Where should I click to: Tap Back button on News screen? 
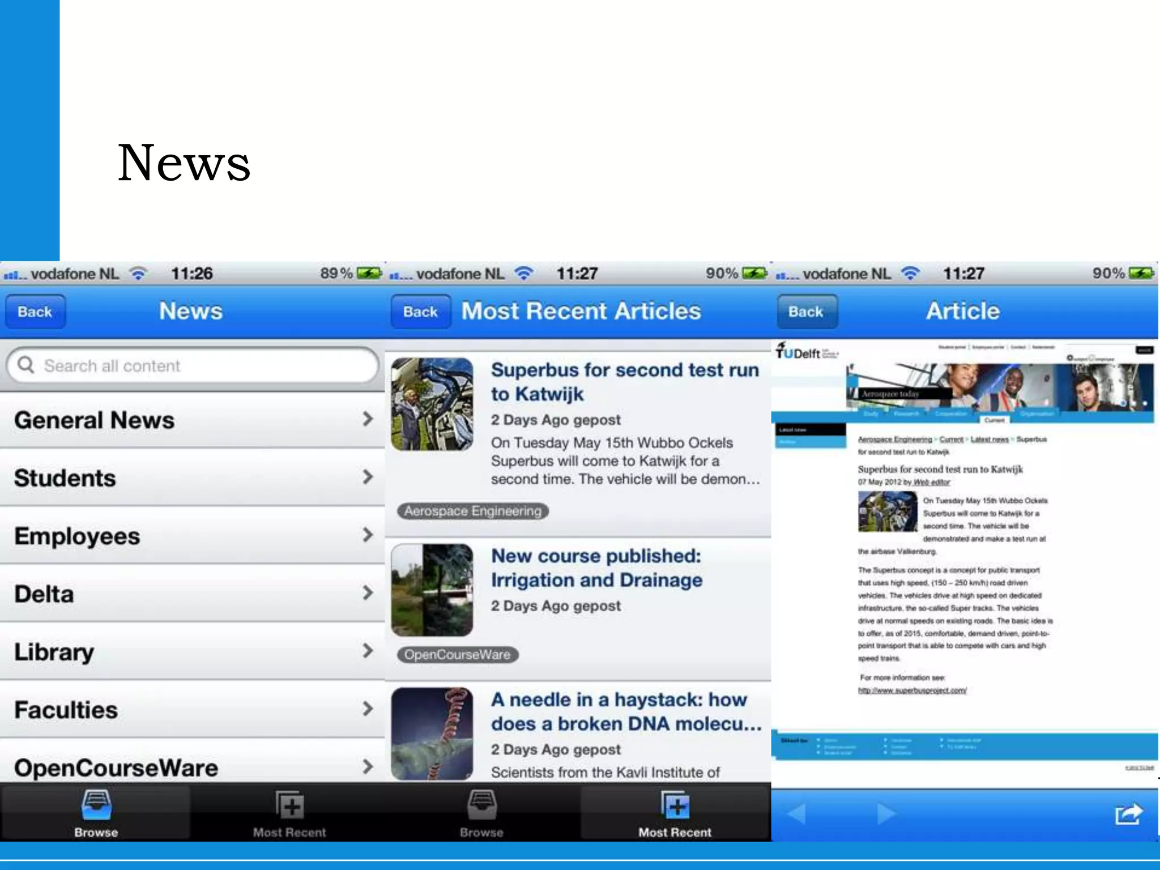point(35,312)
